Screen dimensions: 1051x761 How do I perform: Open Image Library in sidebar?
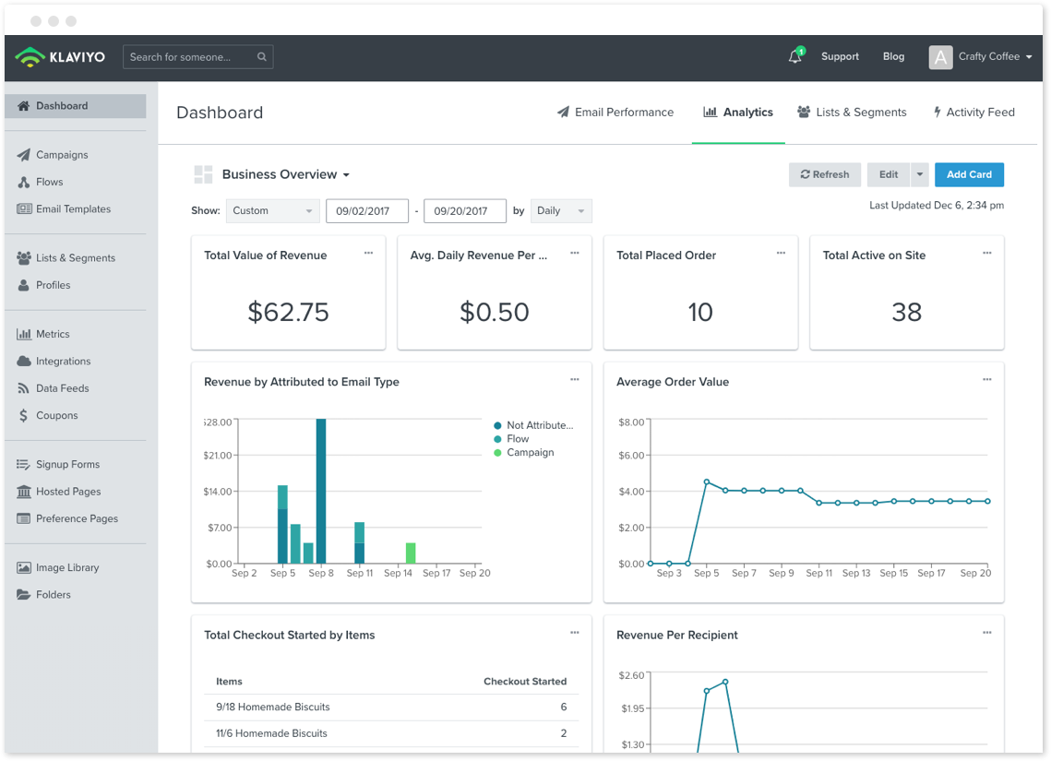coord(66,568)
